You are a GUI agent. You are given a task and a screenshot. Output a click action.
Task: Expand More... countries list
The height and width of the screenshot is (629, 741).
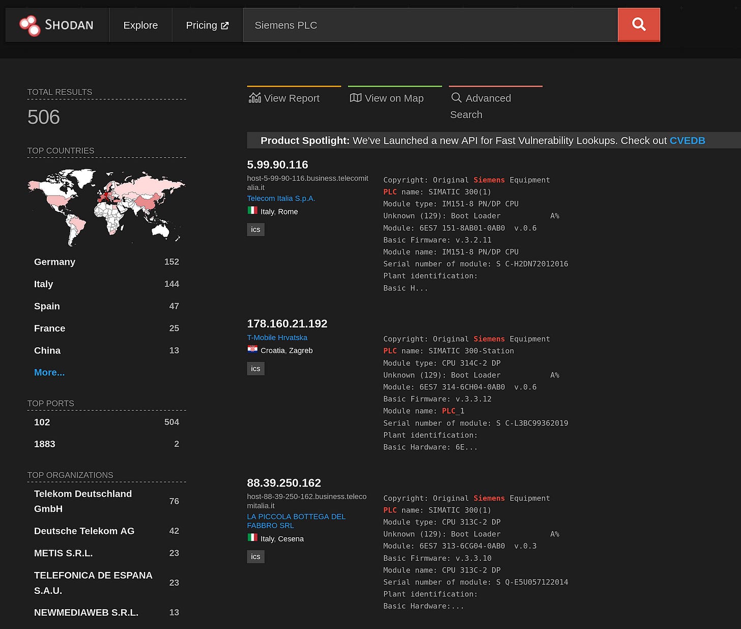click(x=49, y=372)
